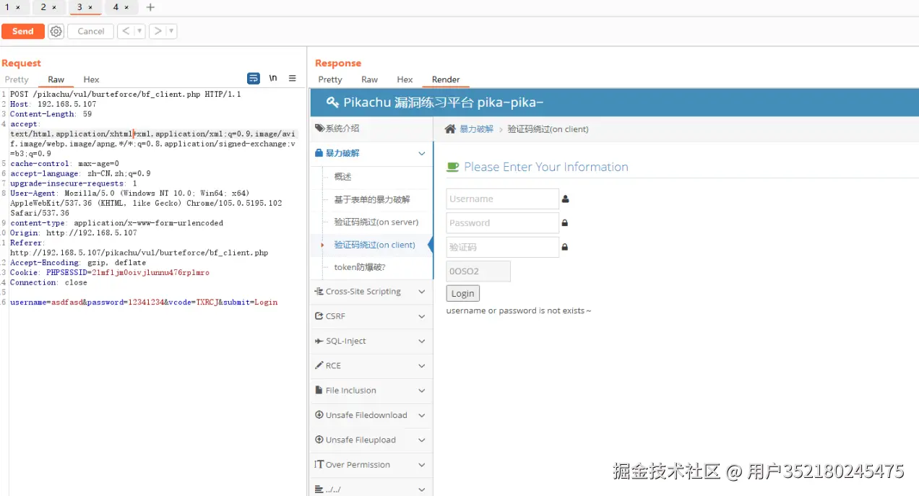The height and width of the screenshot is (496, 919).
Task: Toggle the \n non-printable characters icon
Action: (273, 78)
